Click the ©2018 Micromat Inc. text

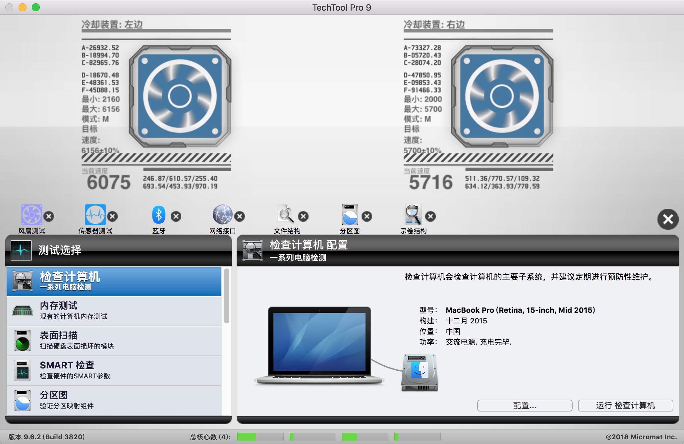click(641, 437)
